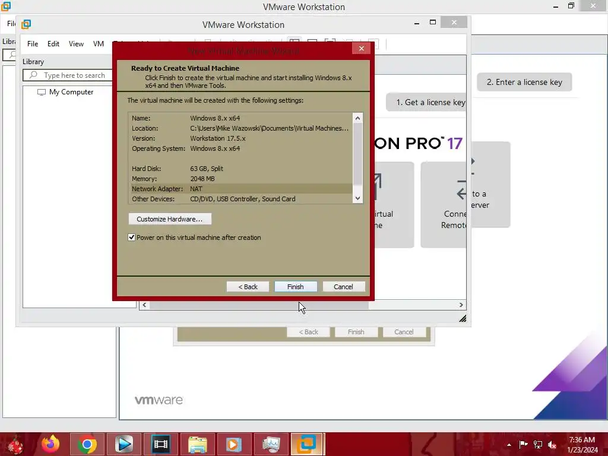Click the background wizard's Finish button
The width and height of the screenshot is (608, 456).
point(356,332)
